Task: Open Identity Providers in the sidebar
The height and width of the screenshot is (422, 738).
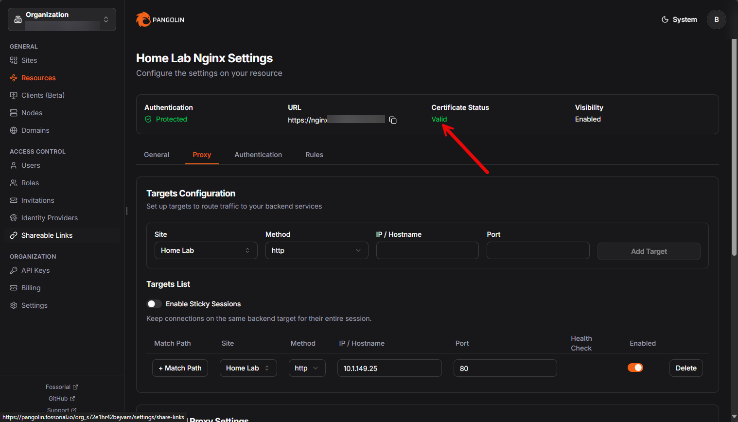Action: coord(49,218)
